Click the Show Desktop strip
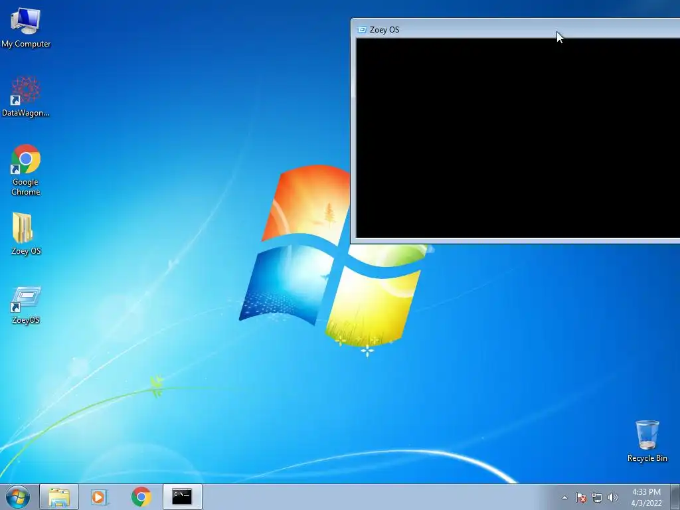 (x=675, y=497)
